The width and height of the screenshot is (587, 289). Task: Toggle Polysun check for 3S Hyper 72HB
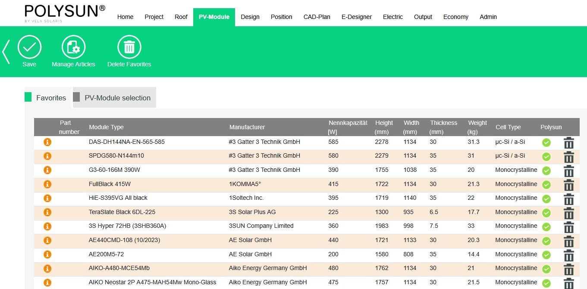tap(546, 227)
